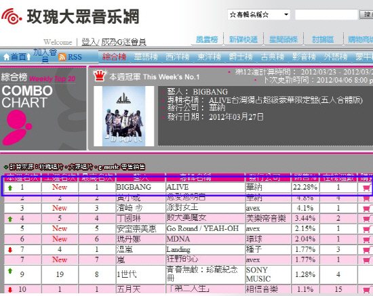The width and height of the screenshot is (373, 296).
Task: Click the 首頁 home link
Action: point(18,57)
